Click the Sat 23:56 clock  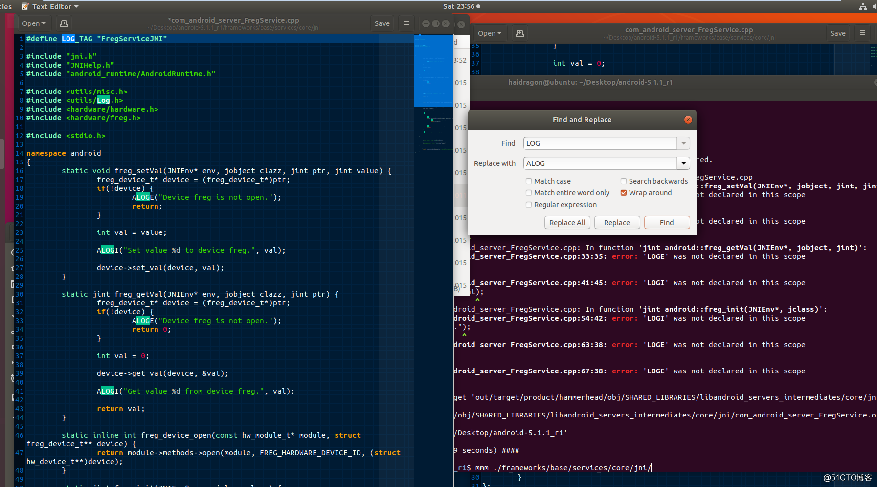click(461, 6)
